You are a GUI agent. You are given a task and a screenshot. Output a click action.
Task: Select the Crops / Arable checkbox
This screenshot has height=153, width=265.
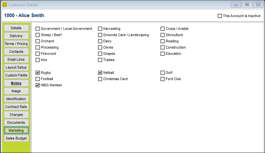coord(162,29)
